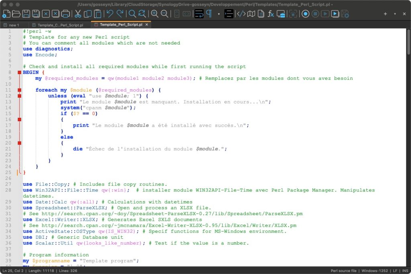Screen dimensions: 411x274
Task: Redo the last undone edit
Action: click(120, 14)
